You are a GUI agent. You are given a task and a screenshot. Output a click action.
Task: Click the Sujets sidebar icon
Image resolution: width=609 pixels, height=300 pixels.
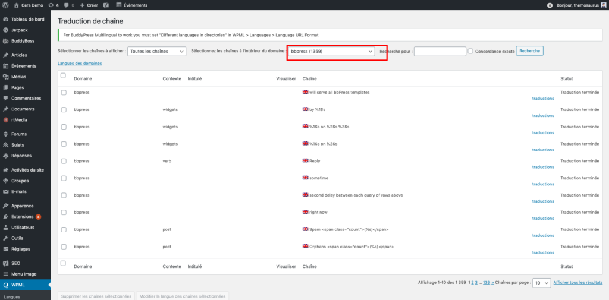(5, 145)
